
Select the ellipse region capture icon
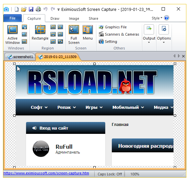[53, 42]
